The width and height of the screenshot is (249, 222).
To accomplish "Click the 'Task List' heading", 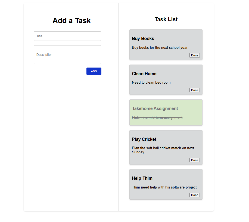I will pyautogui.click(x=166, y=19).
